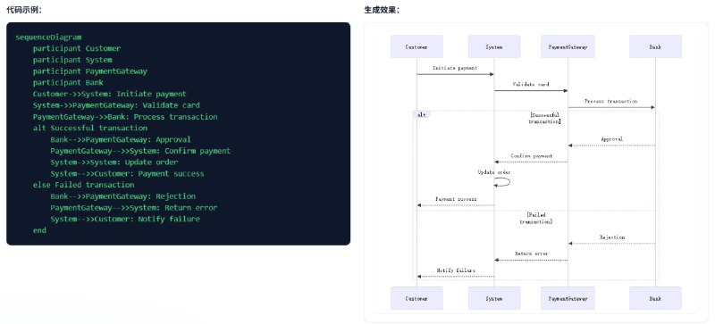The height and width of the screenshot is (324, 715).
Task: Click the top PaymentGateway participant box in diagram
Action: point(568,46)
